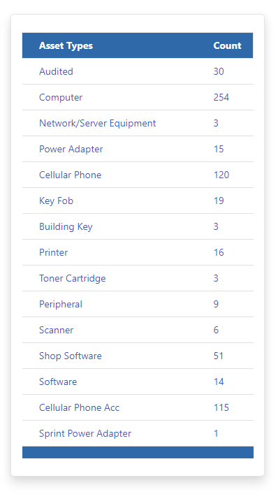Open the Peripheral asset type
278x494 pixels.
click(x=61, y=304)
